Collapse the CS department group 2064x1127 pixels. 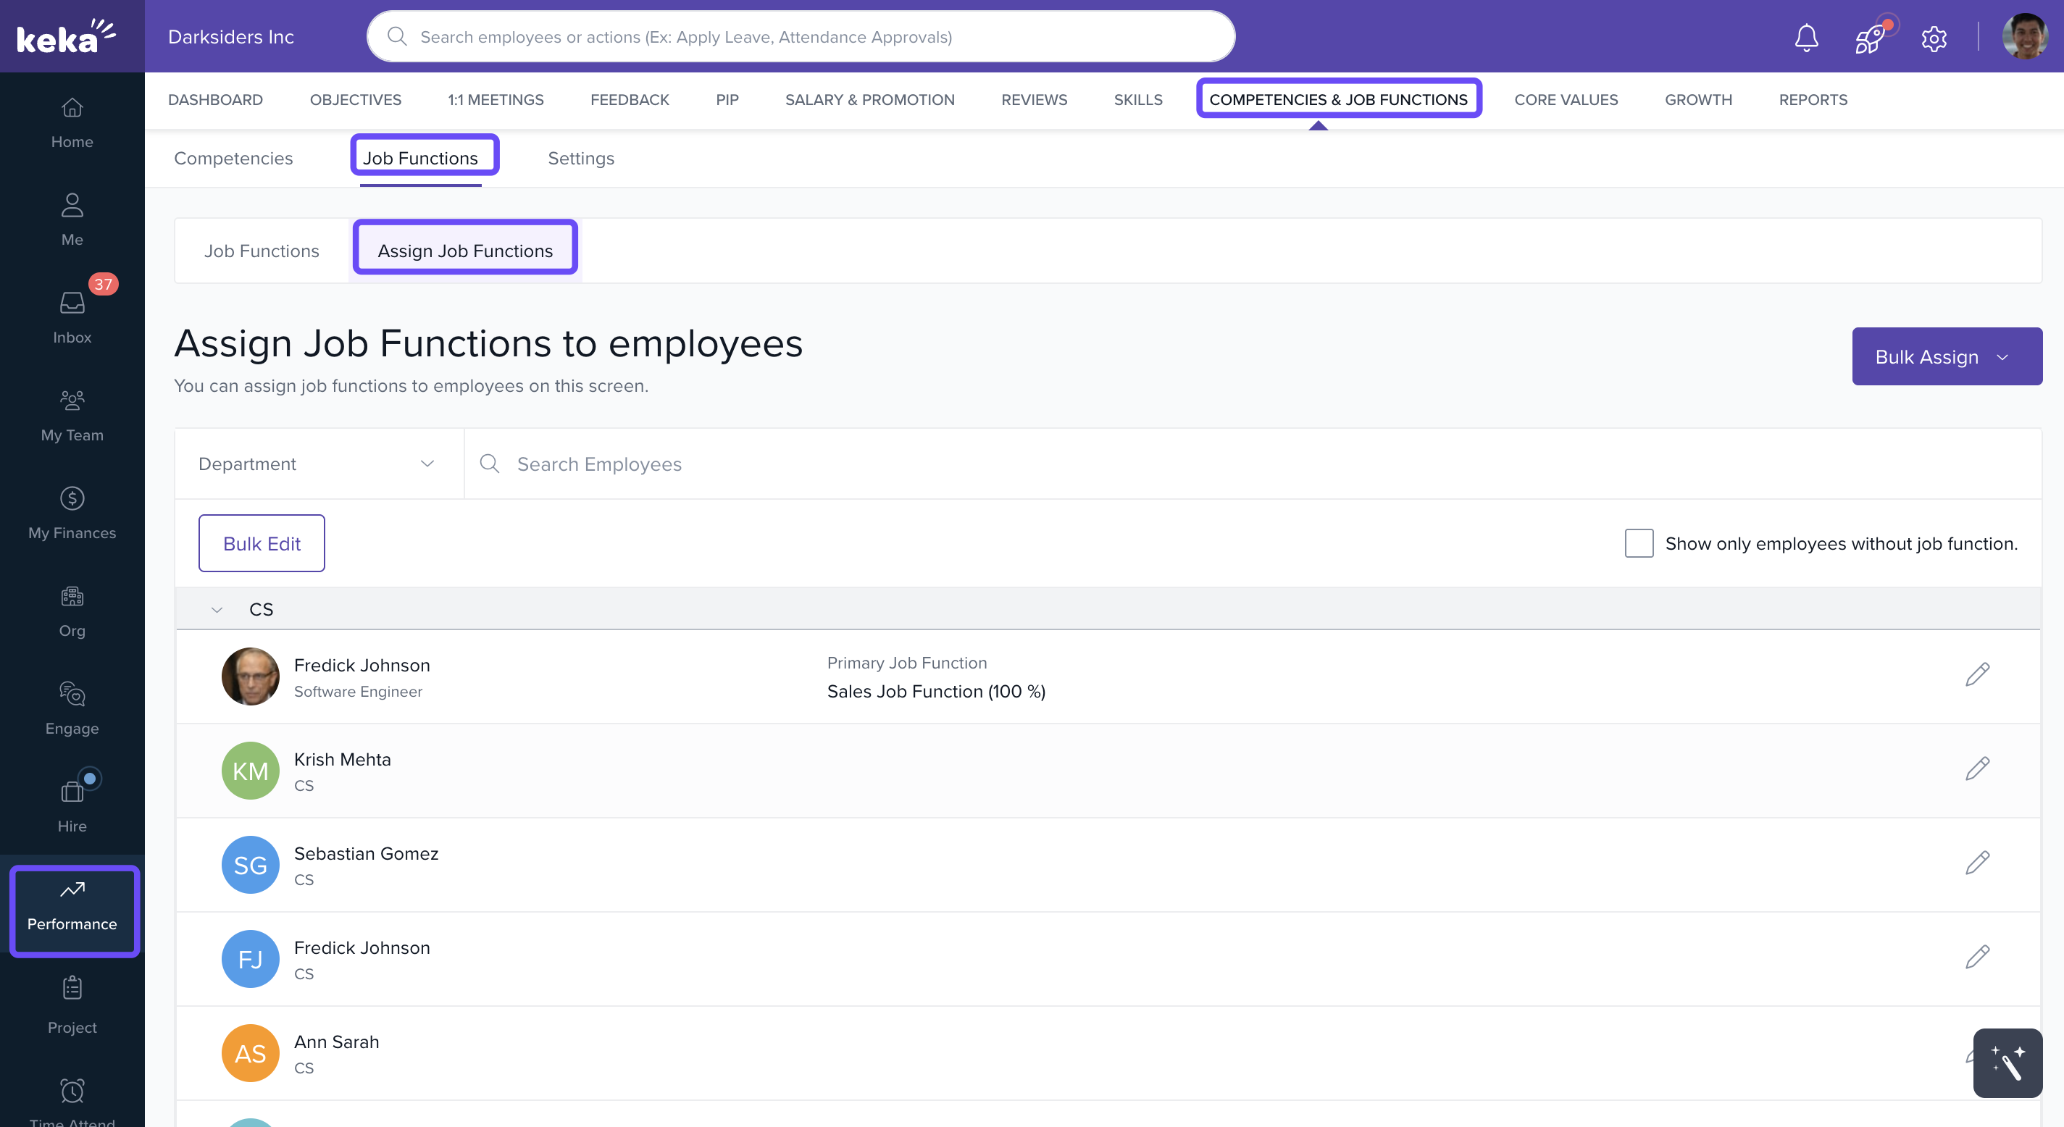point(217,610)
